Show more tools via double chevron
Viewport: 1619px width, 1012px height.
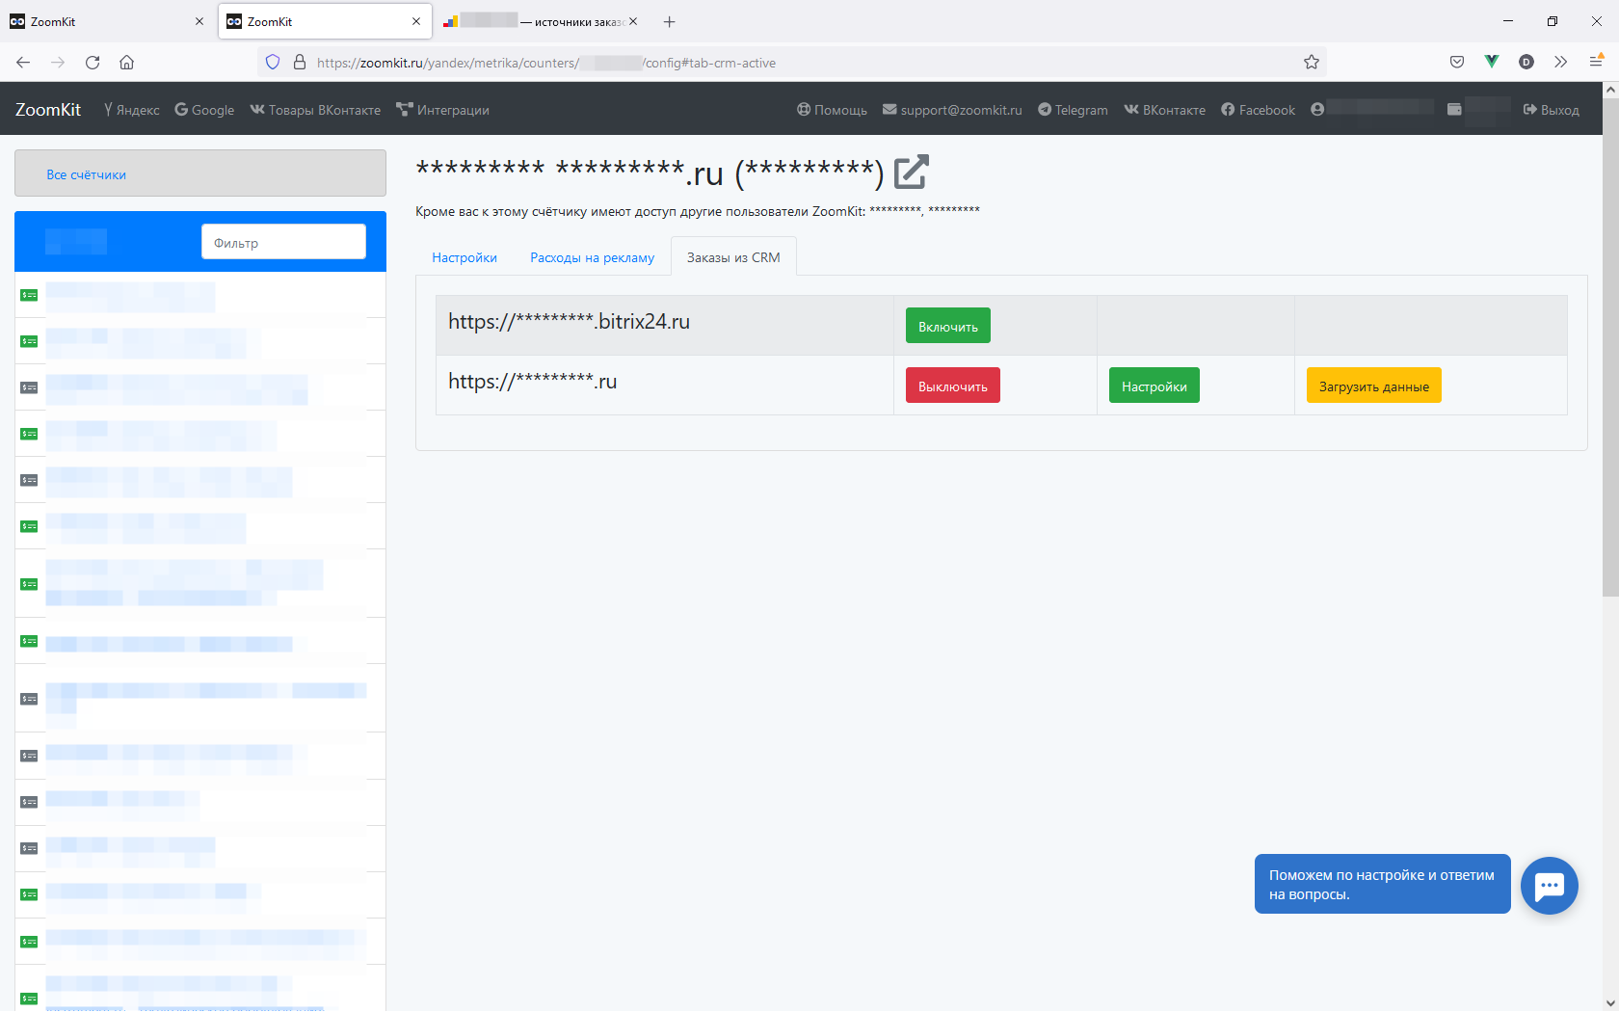(x=1561, y=63)
